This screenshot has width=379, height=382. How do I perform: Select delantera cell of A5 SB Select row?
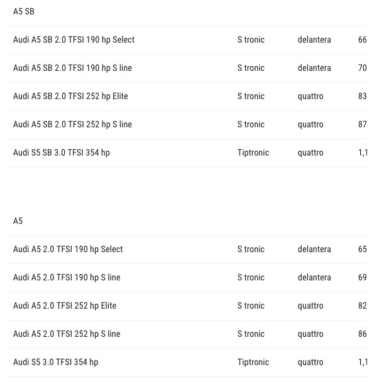point(314,40)
